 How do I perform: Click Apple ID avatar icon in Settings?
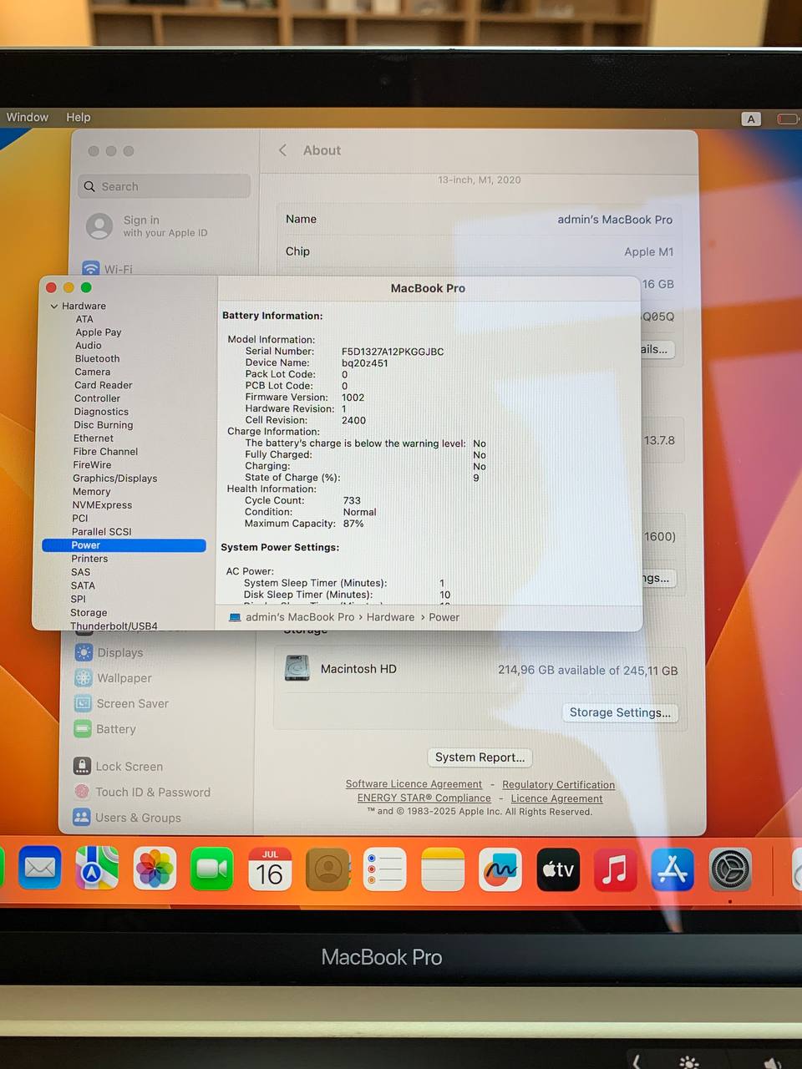coord(99,226)
